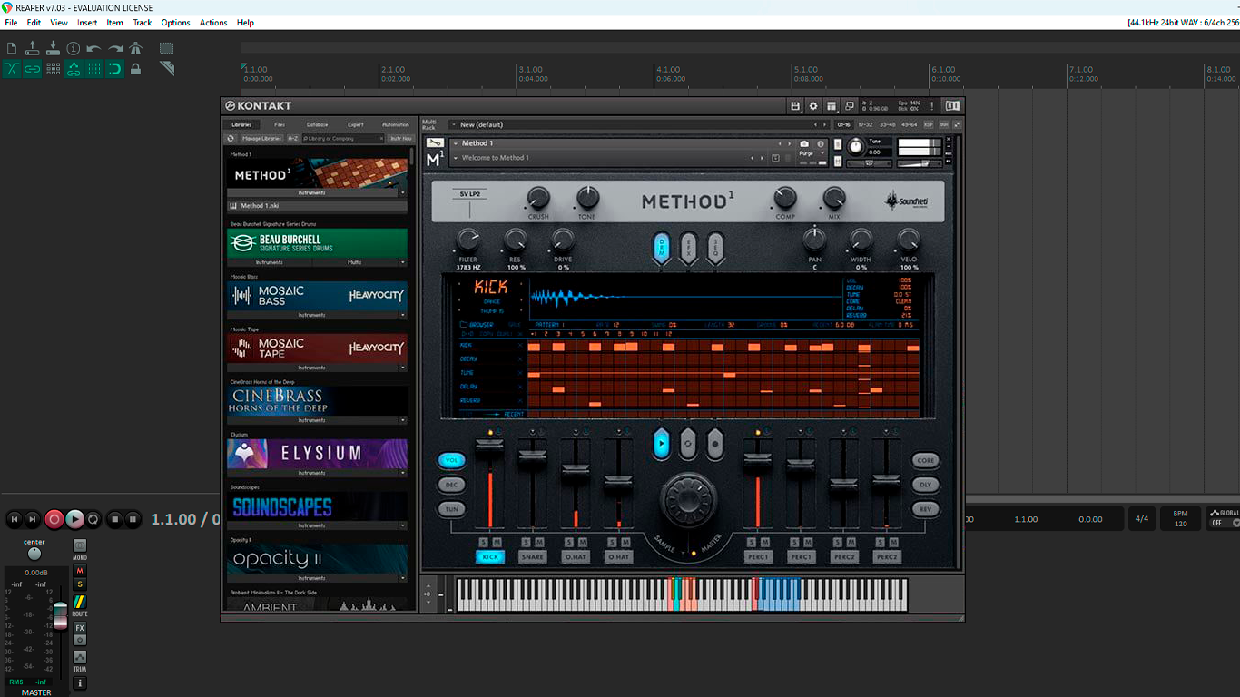Click the FILTER knob in Method 1
The height and width of the screenshot is (697, 1240).
(x=467, y=240)
